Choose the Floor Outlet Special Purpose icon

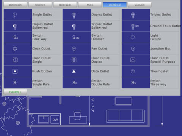[x=133, y=60]
